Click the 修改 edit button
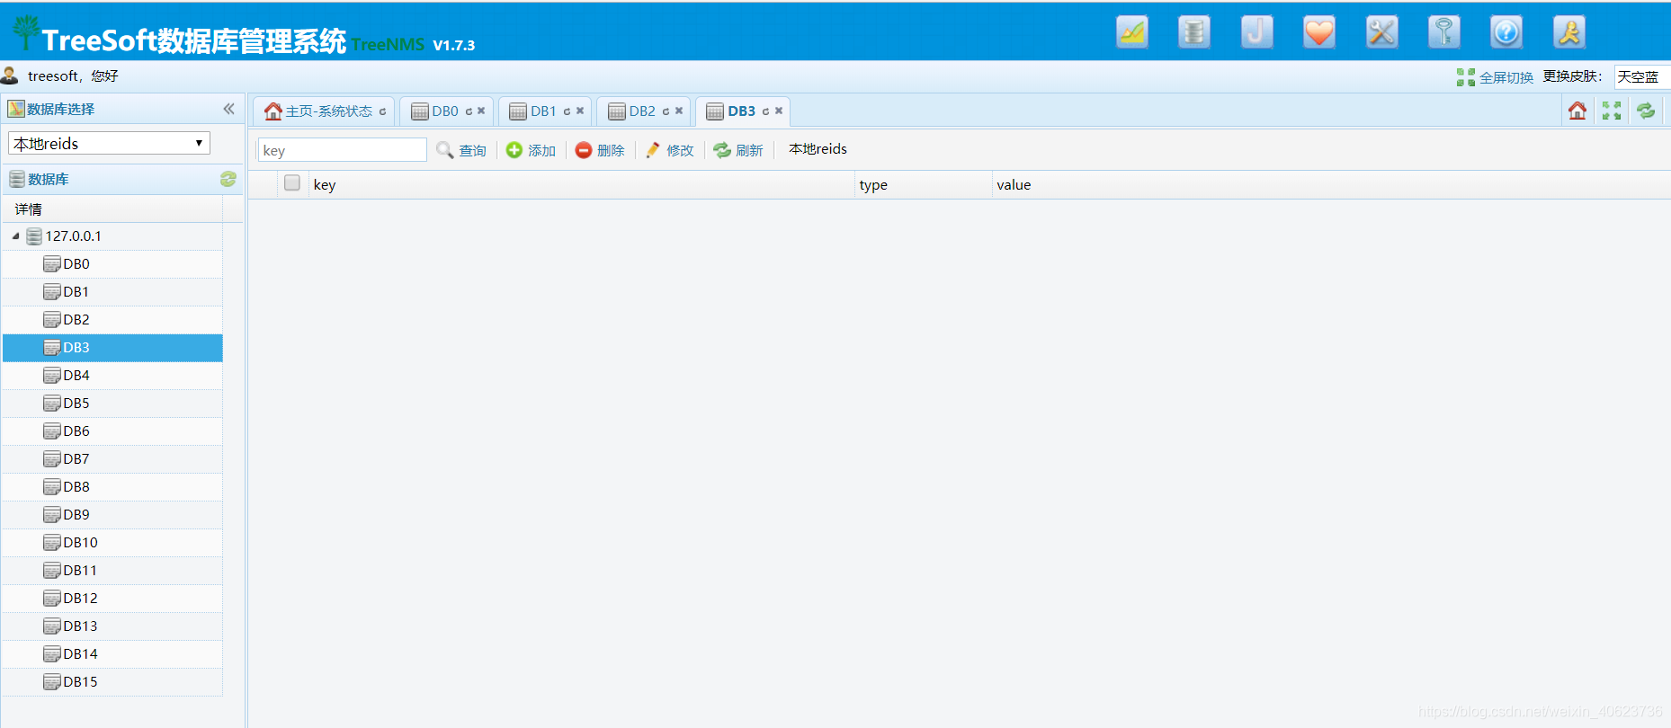The image size is (1671, 728). [x=669, y=150]
